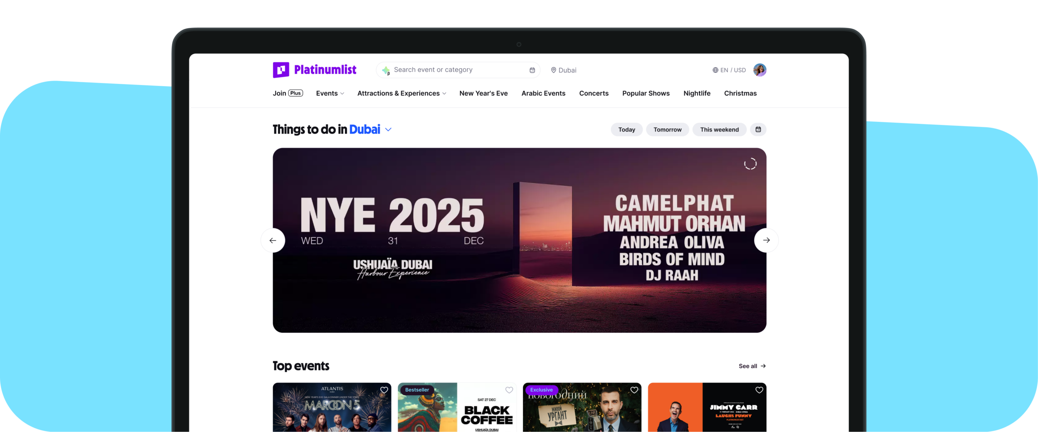1038x432 pixels.
Task: Click the AI sparkle search icon
Action: point(386,70)
